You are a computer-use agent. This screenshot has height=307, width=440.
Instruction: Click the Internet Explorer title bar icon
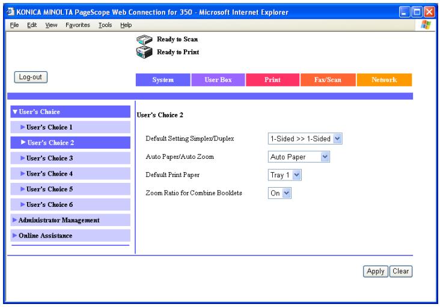(11, 12)
